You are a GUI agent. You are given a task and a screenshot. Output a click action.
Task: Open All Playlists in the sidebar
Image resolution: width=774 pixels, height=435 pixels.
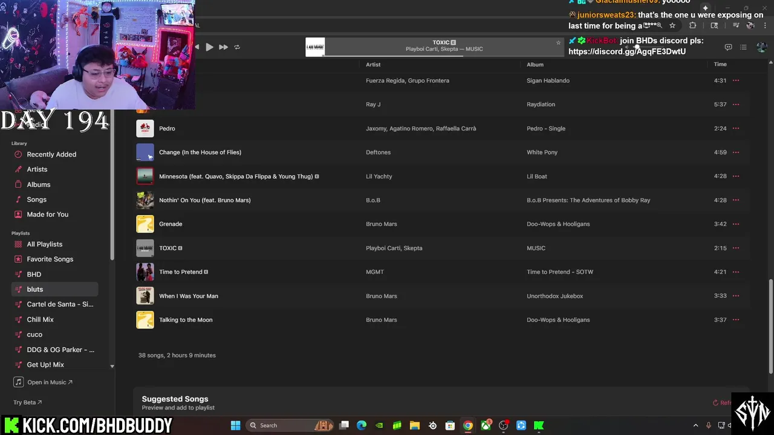44,244
